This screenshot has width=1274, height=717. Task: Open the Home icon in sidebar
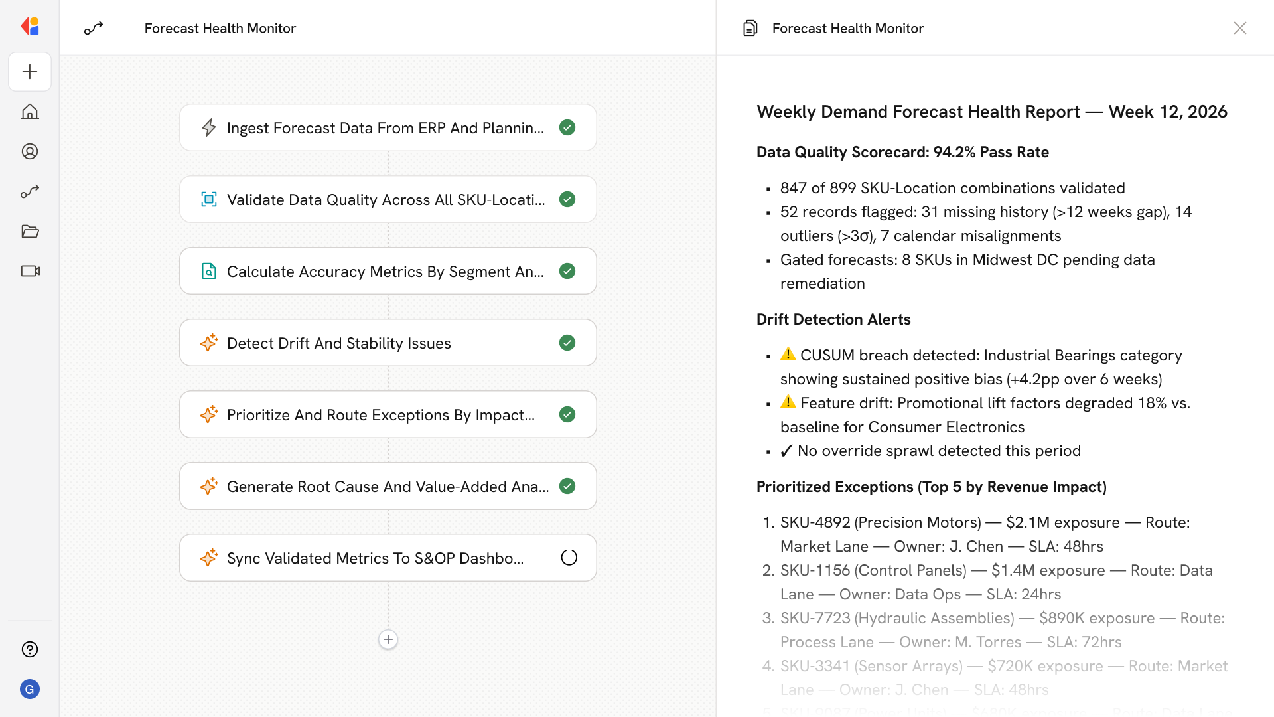[x=30, y=112]
